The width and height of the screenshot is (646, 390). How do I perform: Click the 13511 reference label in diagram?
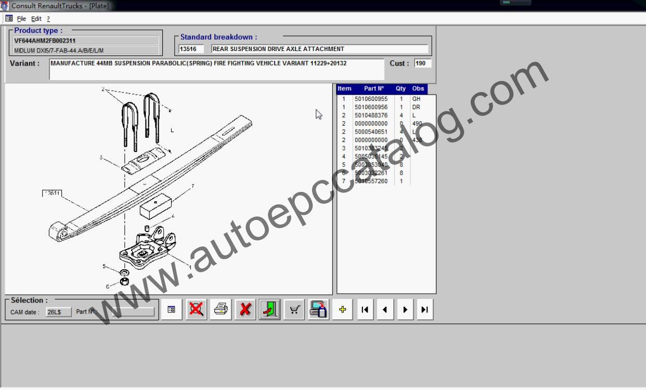pyautogui.click(x=52, y=193)
